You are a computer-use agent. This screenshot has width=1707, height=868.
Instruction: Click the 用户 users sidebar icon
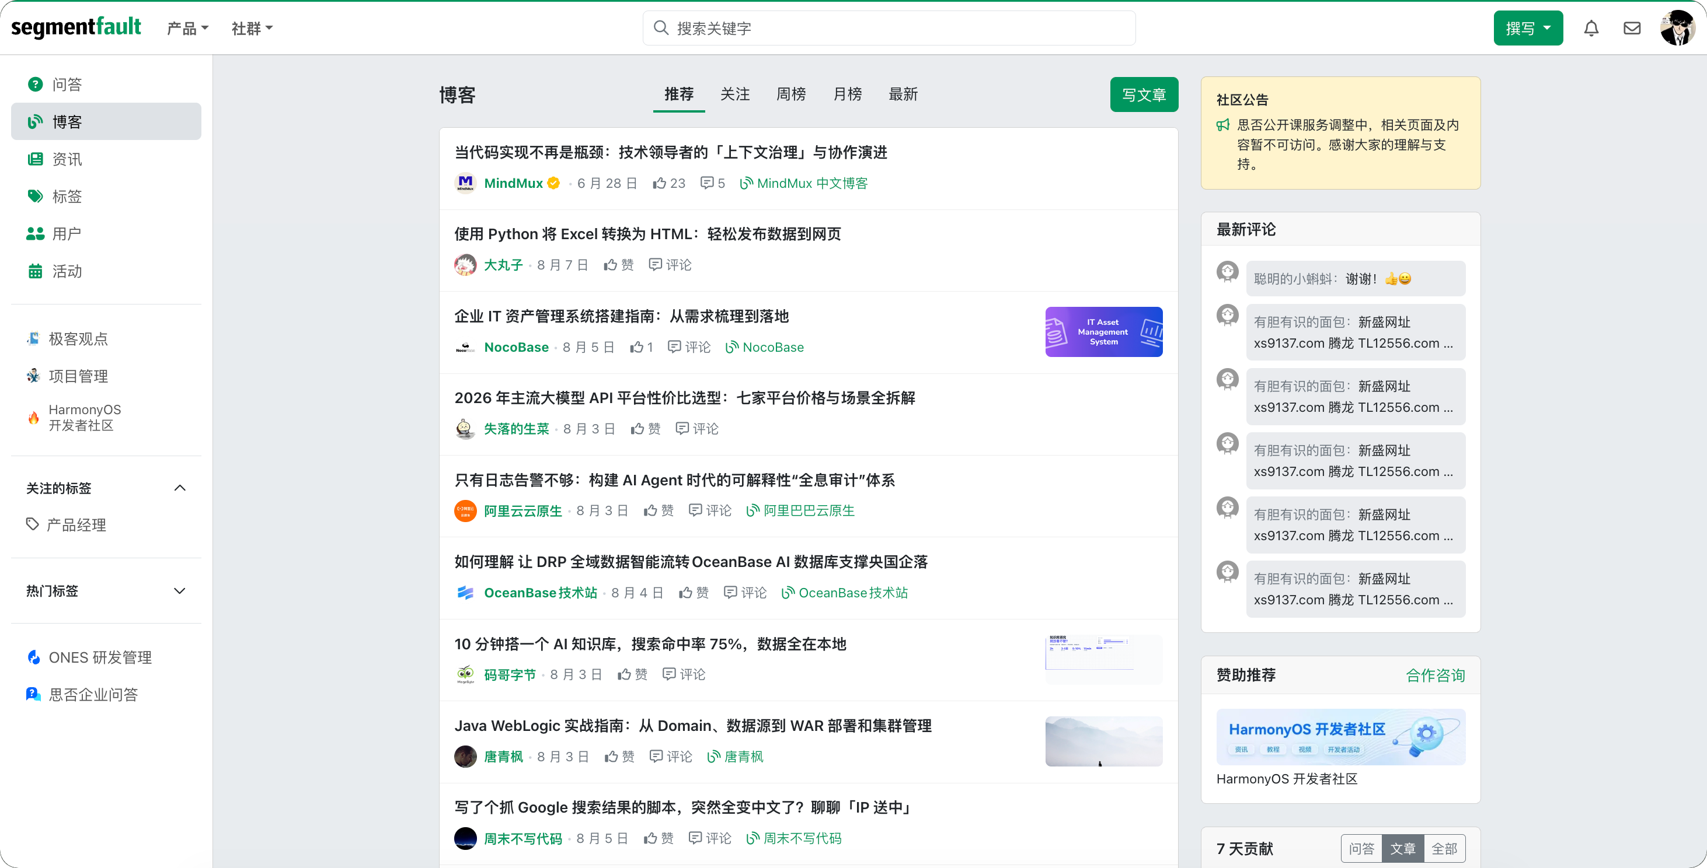point(35,234)
